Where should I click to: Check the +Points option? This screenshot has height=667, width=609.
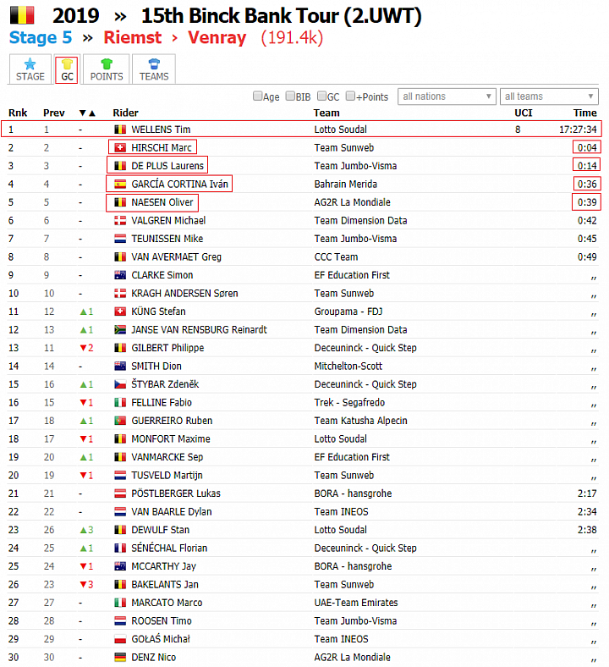point(351,96)
